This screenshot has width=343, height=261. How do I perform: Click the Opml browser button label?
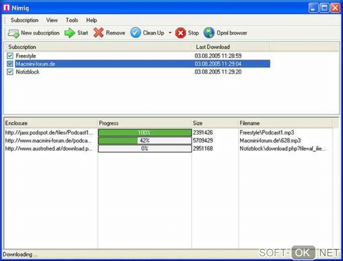tap(232, 33)
